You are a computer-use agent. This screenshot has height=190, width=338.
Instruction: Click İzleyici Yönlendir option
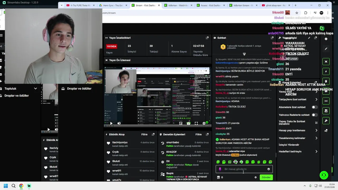[289, 145]
